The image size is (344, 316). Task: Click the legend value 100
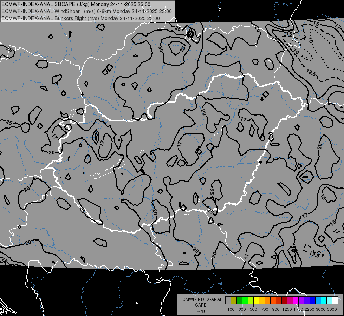pyautogui.click(x=231, y=309)
